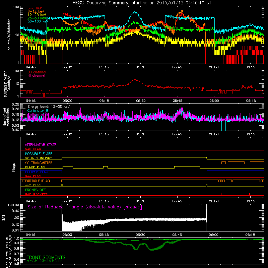Click the Normalized modulation axis label

coord(6,117)
